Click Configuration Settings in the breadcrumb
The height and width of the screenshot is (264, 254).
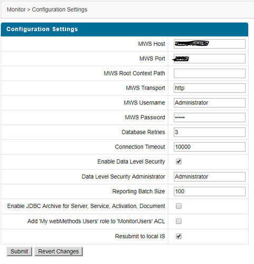(x=60, y=10)
